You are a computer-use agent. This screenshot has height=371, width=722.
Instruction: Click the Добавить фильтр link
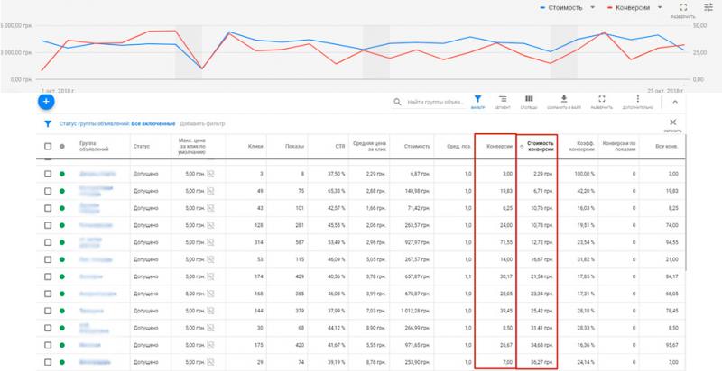pyautogui.click(x=202, y=124)
